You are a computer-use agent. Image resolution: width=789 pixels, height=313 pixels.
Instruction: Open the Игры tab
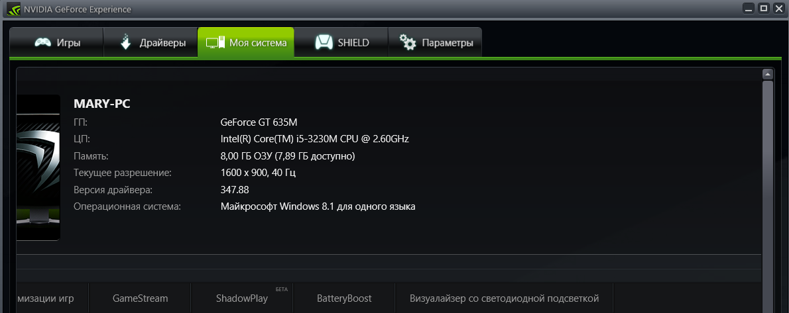coord(57,43)
